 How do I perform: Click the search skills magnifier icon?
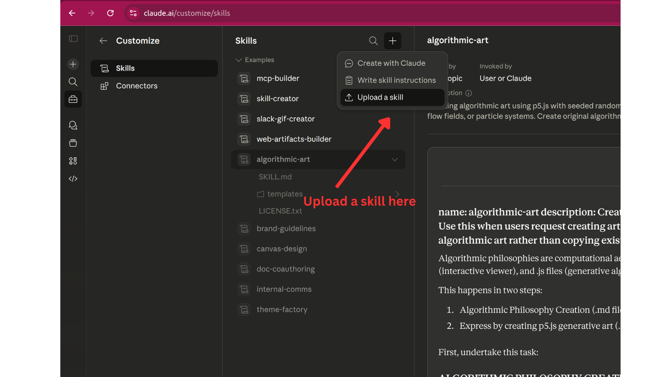click(x=373, y=41)
